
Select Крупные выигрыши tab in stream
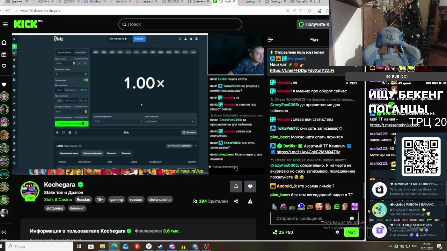[68, 153]
